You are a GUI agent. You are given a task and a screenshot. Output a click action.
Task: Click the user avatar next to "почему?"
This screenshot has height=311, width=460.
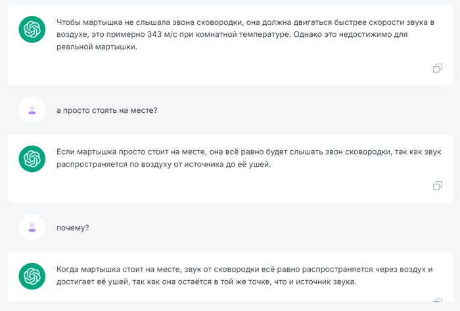[32, 228]
